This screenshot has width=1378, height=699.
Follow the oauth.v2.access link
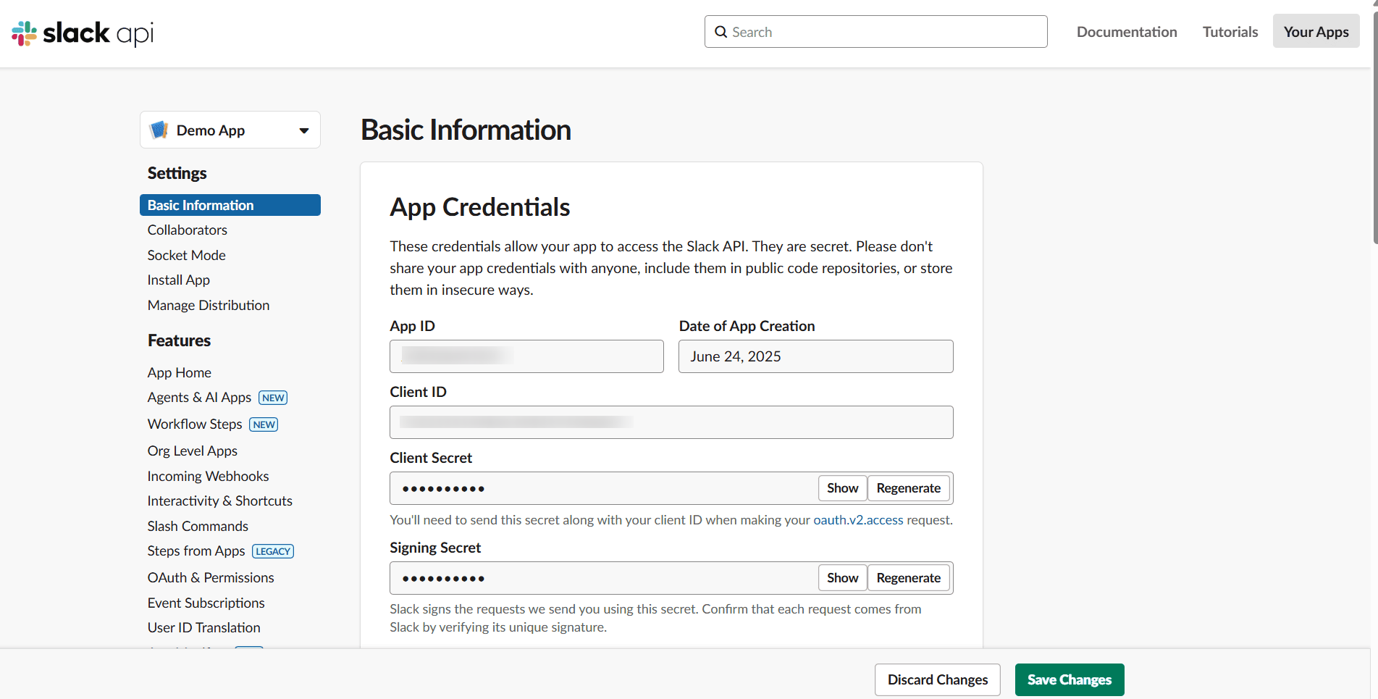pos(858,519)
